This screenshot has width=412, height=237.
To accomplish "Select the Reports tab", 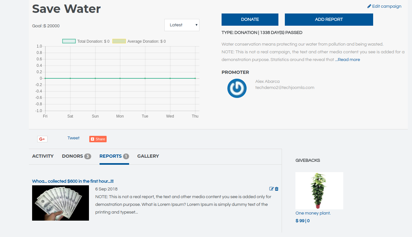I will click(114, 156).
